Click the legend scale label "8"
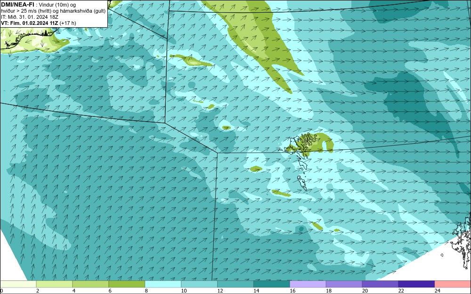The image size is (471, 294). 146,291
